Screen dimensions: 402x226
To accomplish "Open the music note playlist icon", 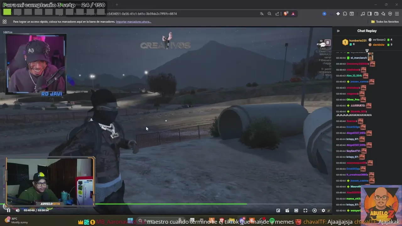I will (x=363, y=14).
